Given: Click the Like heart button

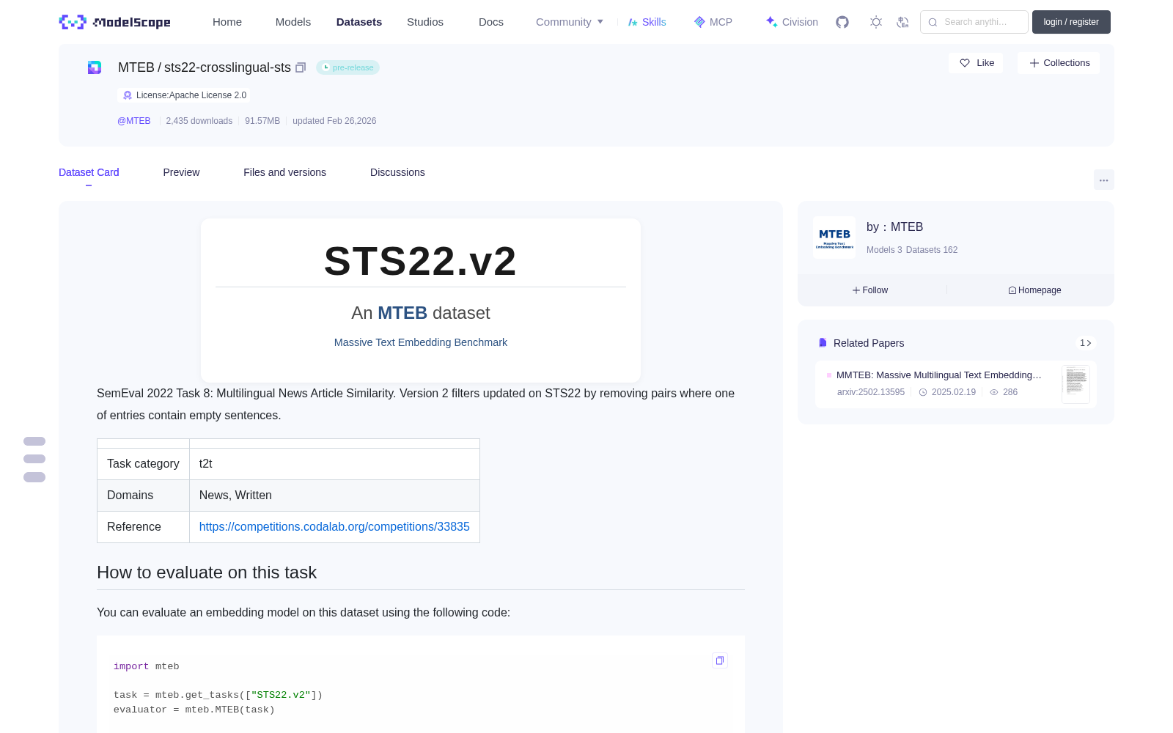Looking at the screenshot, I should pyautogui.click(x=976, y=63).
